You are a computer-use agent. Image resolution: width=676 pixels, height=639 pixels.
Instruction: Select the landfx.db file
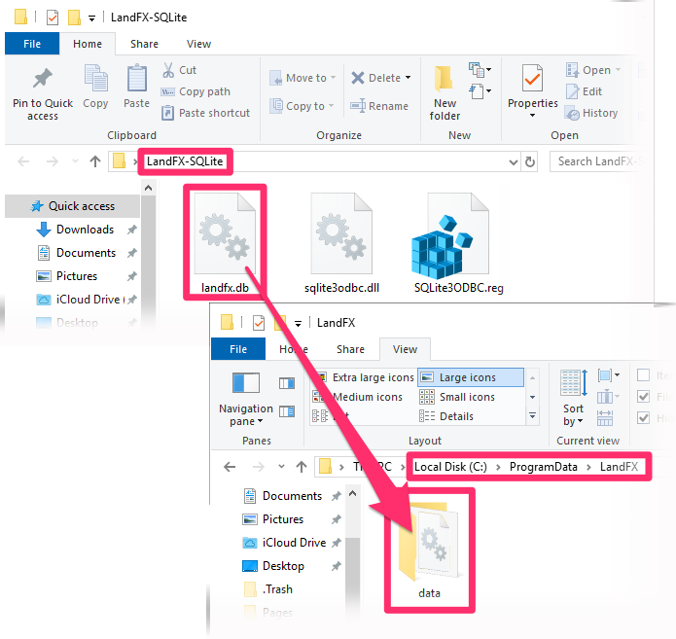click(x=227, y=241)
